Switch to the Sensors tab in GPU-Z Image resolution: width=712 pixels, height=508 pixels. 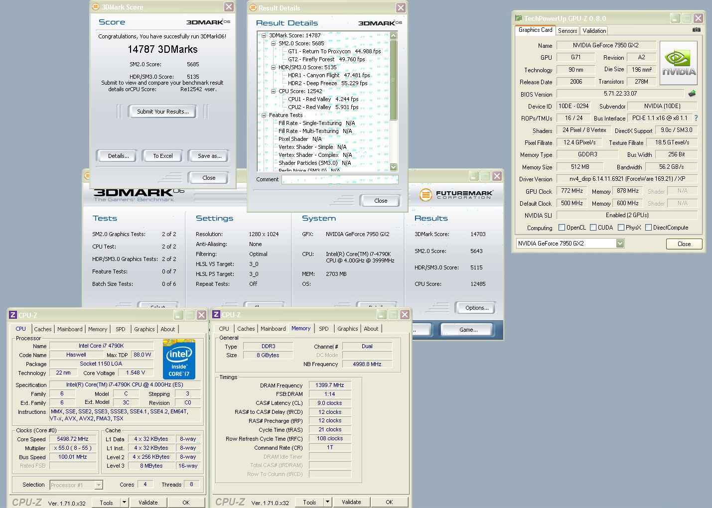pyautogui.click(x=568, y=31)
